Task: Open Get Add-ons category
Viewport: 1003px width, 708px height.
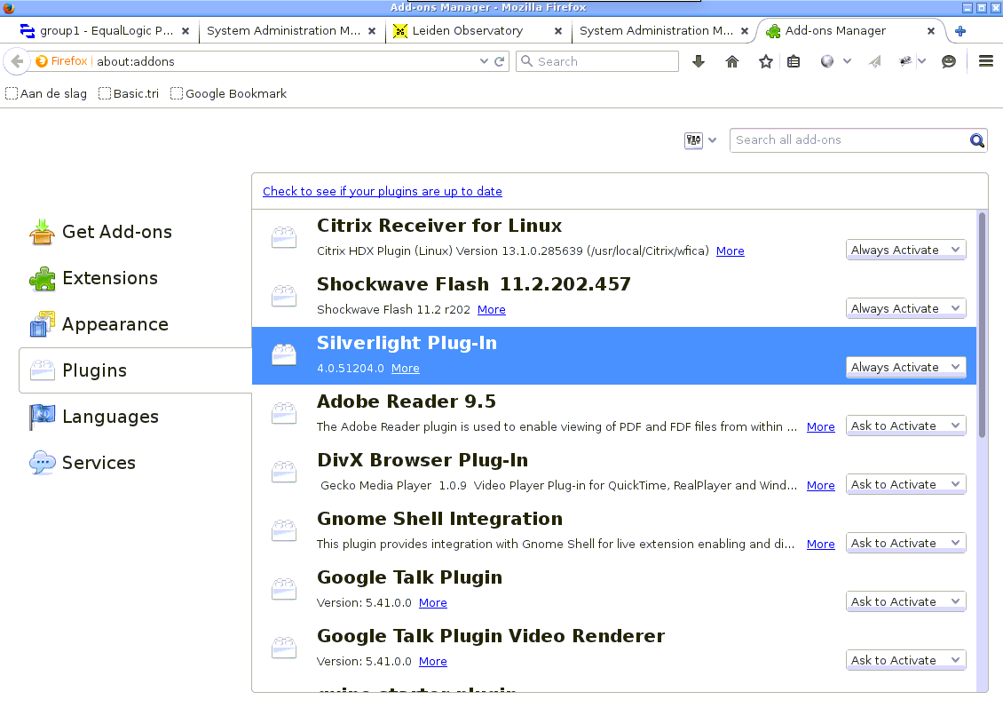Action: (x=116, y=232)
